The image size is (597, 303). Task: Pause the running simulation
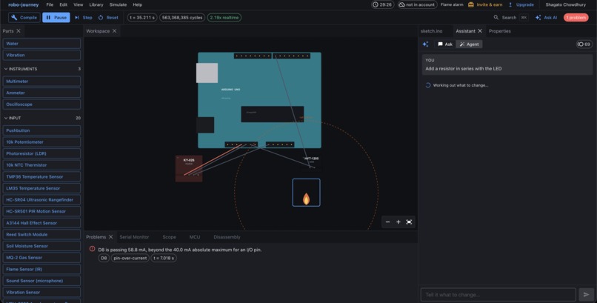coord(56,18)
